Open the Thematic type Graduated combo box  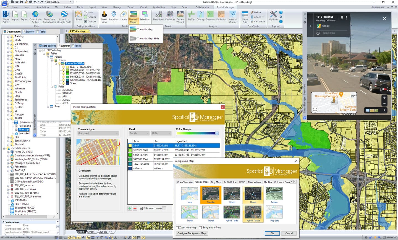click(x=98, y=134)
